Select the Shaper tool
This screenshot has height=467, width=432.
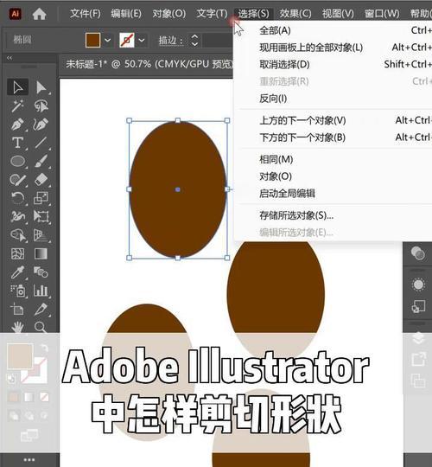(x=17, y=180)
